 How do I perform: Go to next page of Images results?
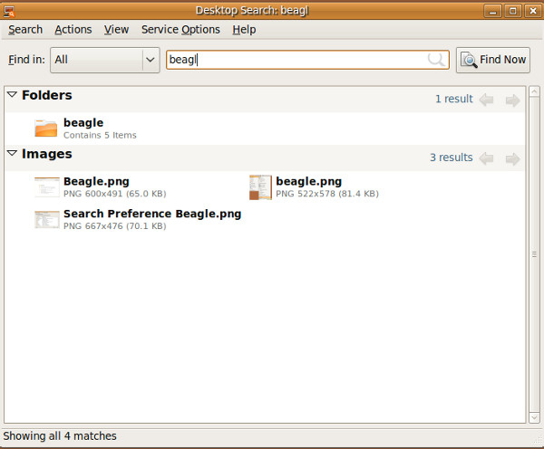click(x=512, y=158)
